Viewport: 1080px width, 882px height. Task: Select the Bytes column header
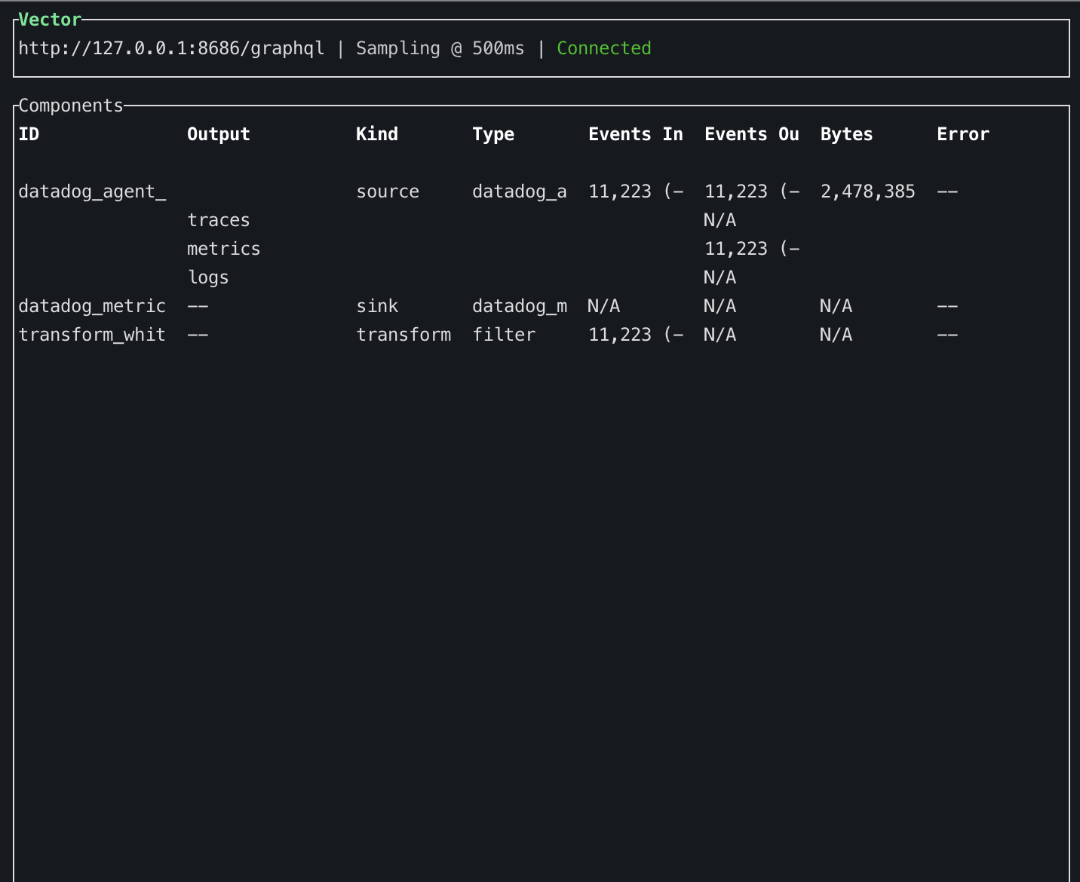pyautogui.click(x=845, y=134)
